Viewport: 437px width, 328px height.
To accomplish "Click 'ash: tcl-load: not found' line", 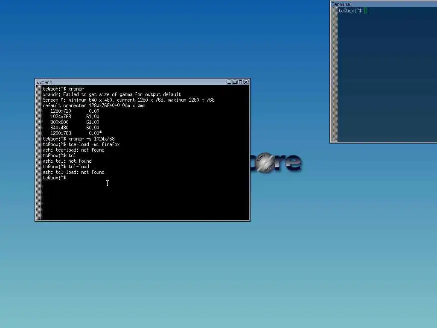I will [x=73, y=172].
